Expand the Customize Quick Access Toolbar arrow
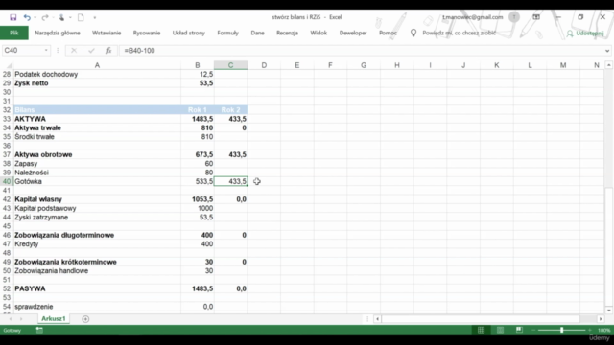614x345 pixels. click(x=95, y=17)
